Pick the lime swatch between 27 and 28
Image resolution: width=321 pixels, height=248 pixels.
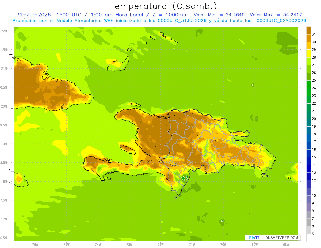[x=308, y=61]
